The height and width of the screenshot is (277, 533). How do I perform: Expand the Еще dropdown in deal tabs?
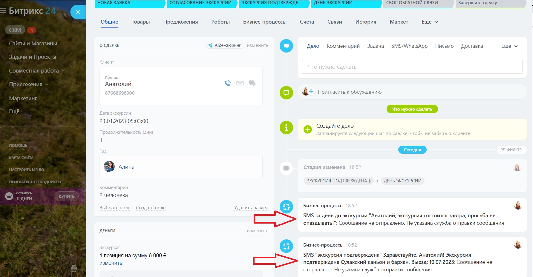click(x=430, y=22)
